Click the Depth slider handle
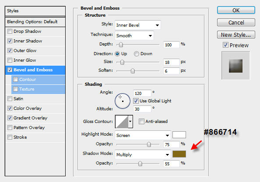Image resolution: width=260 pixels, height=182 pixels. 121,45
